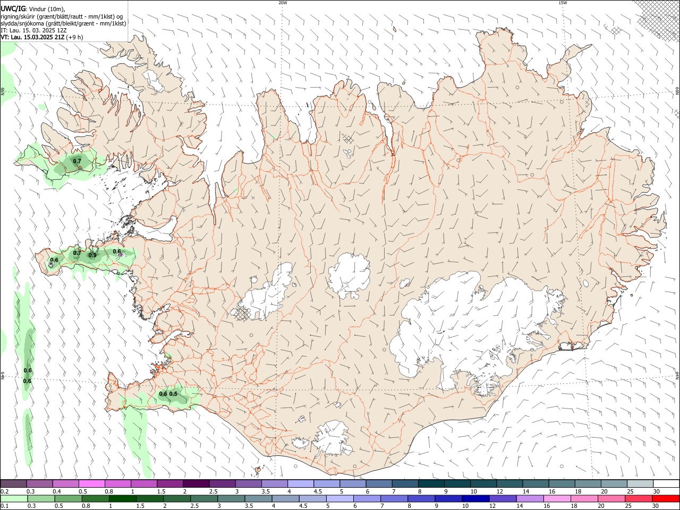Click the 'IT: Lau. 15. 03. 2025 12Z' line

(x=33, y=30)
